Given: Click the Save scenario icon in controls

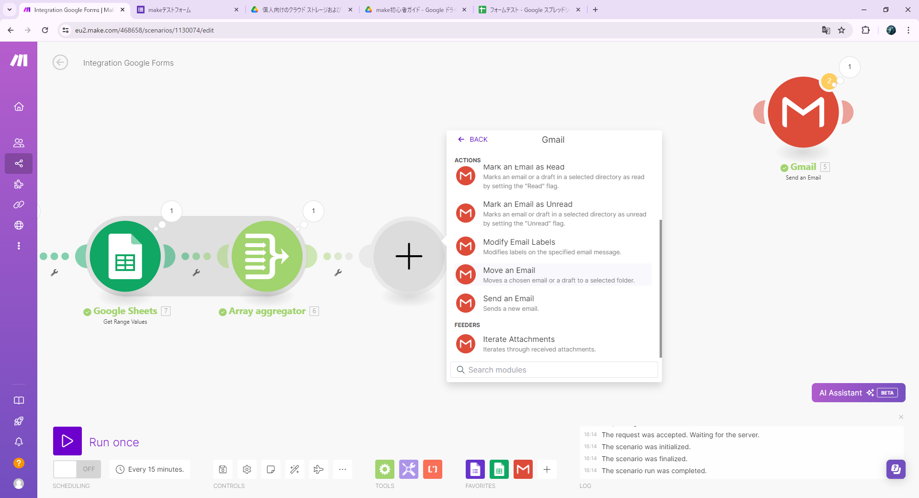Looking at the screenshot, I should click(223, 469).
